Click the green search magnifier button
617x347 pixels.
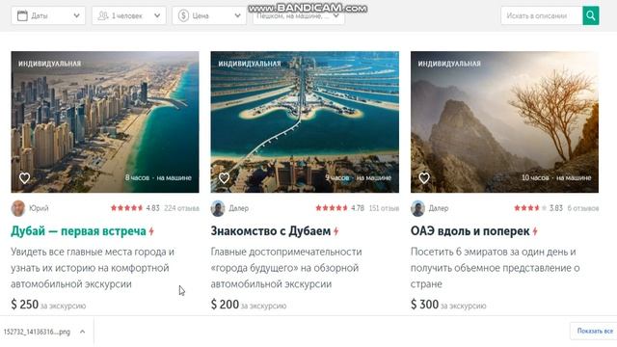(591, 15)
